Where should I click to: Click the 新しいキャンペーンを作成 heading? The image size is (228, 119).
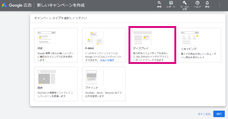coord(61,5)
